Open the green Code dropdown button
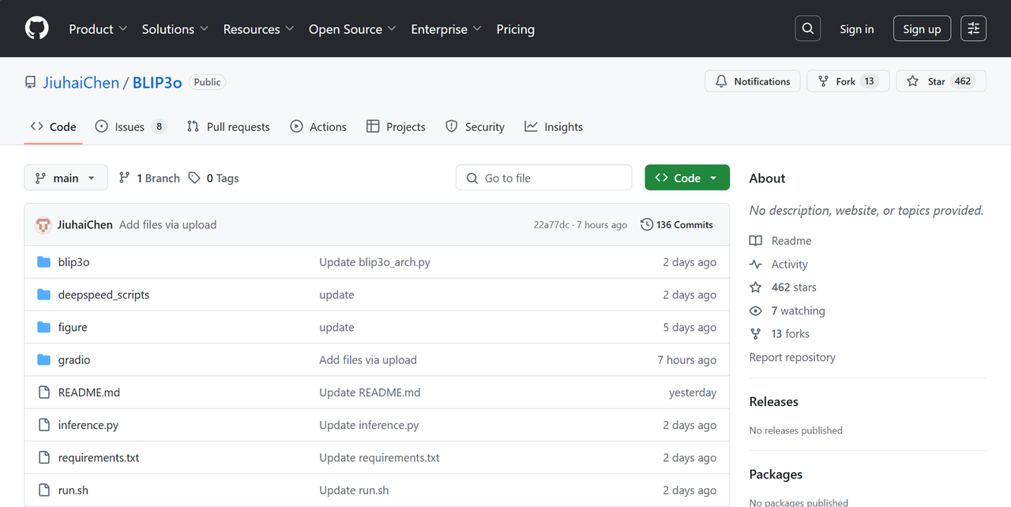Image resolution: width=1011 pixels, height=507 pixels. click(x=687, y=178)
